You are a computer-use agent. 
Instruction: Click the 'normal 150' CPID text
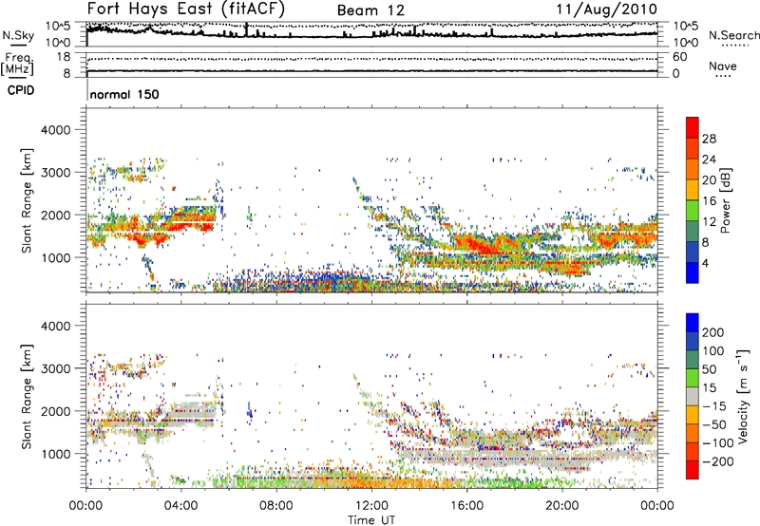click(x=124, y=94)
